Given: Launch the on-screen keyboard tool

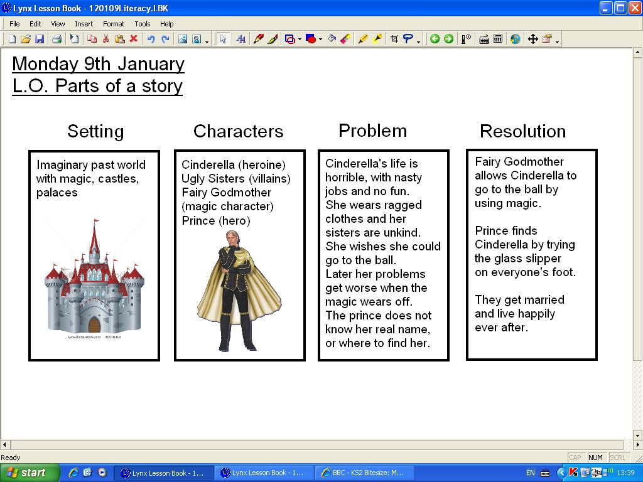Looking at the screenshot, I should click(484, 39).
